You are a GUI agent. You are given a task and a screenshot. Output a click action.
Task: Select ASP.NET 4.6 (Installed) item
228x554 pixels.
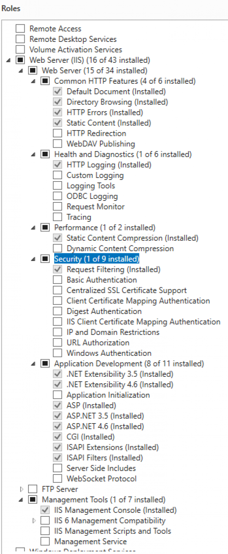coord(105,426)
